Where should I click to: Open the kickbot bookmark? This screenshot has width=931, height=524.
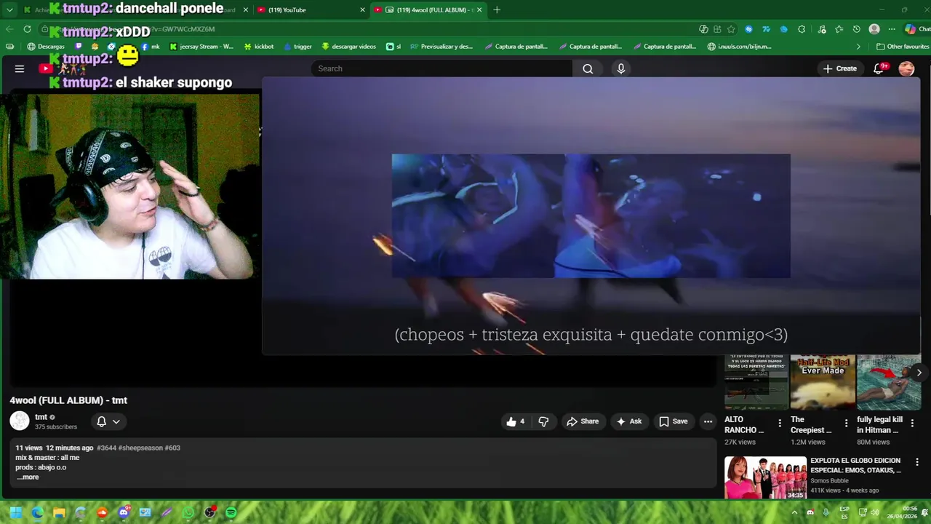coord(259,47)
